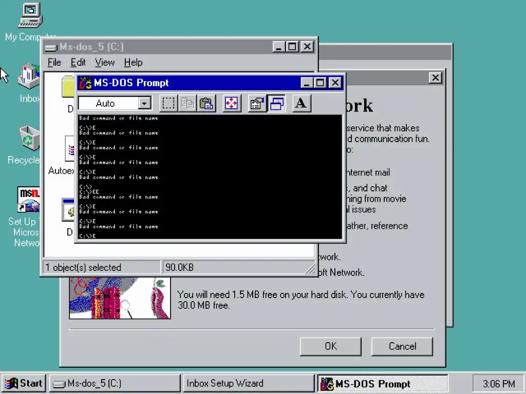Open Properties icon in MS-DOS Prompt toolbar
Screen dimensions: 526x394
pos(257,103)
